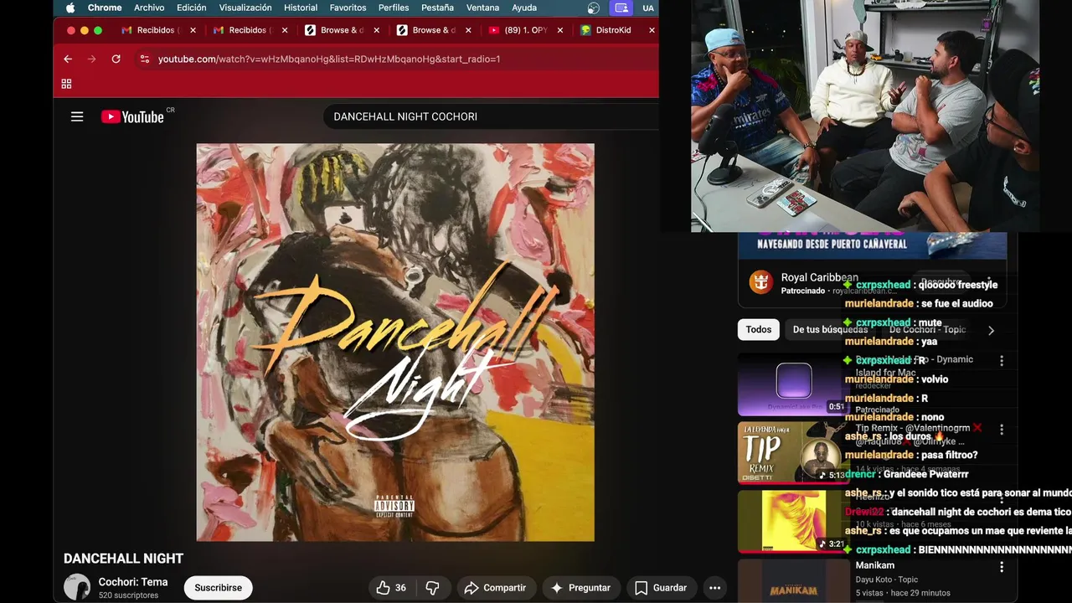This screenshot has width=1072, height=603.
Task: Click the screen sharing menu bar icon
Action: click(x=621, y=8)
